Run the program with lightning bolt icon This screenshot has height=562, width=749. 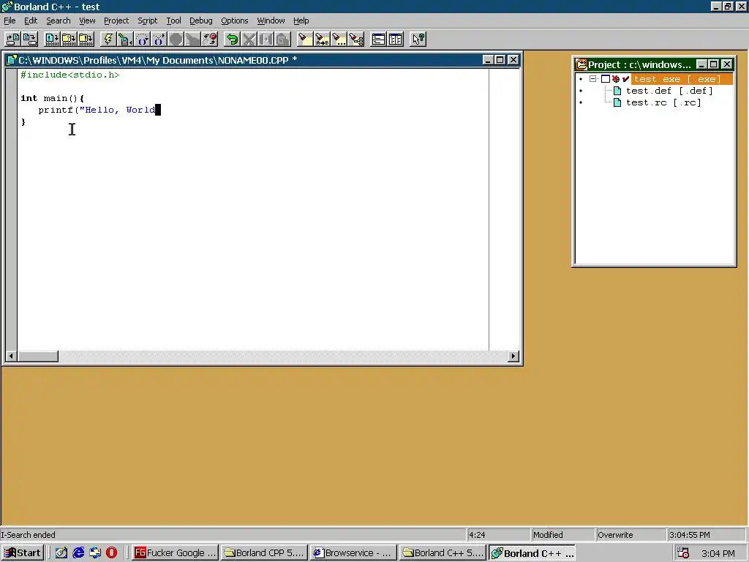pos(108,40)
